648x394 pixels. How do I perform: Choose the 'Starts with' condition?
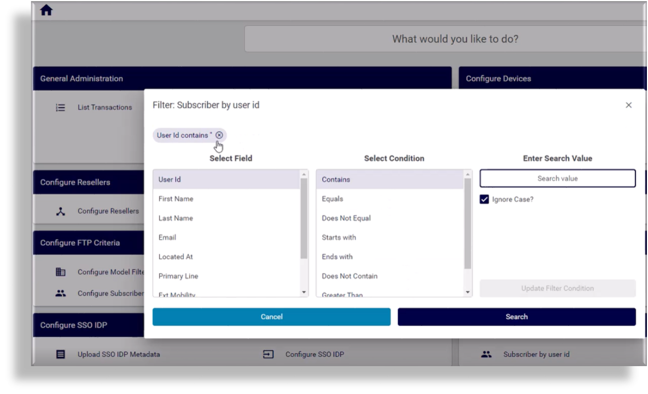coord(339,238)
